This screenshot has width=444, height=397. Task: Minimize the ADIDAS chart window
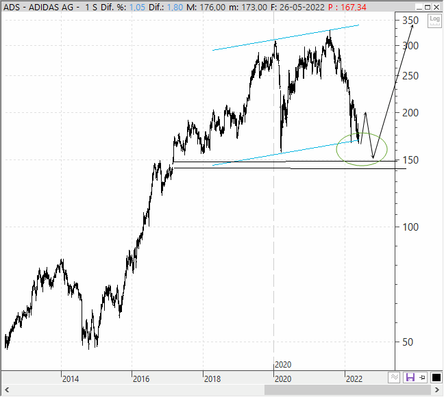point(419,7)
